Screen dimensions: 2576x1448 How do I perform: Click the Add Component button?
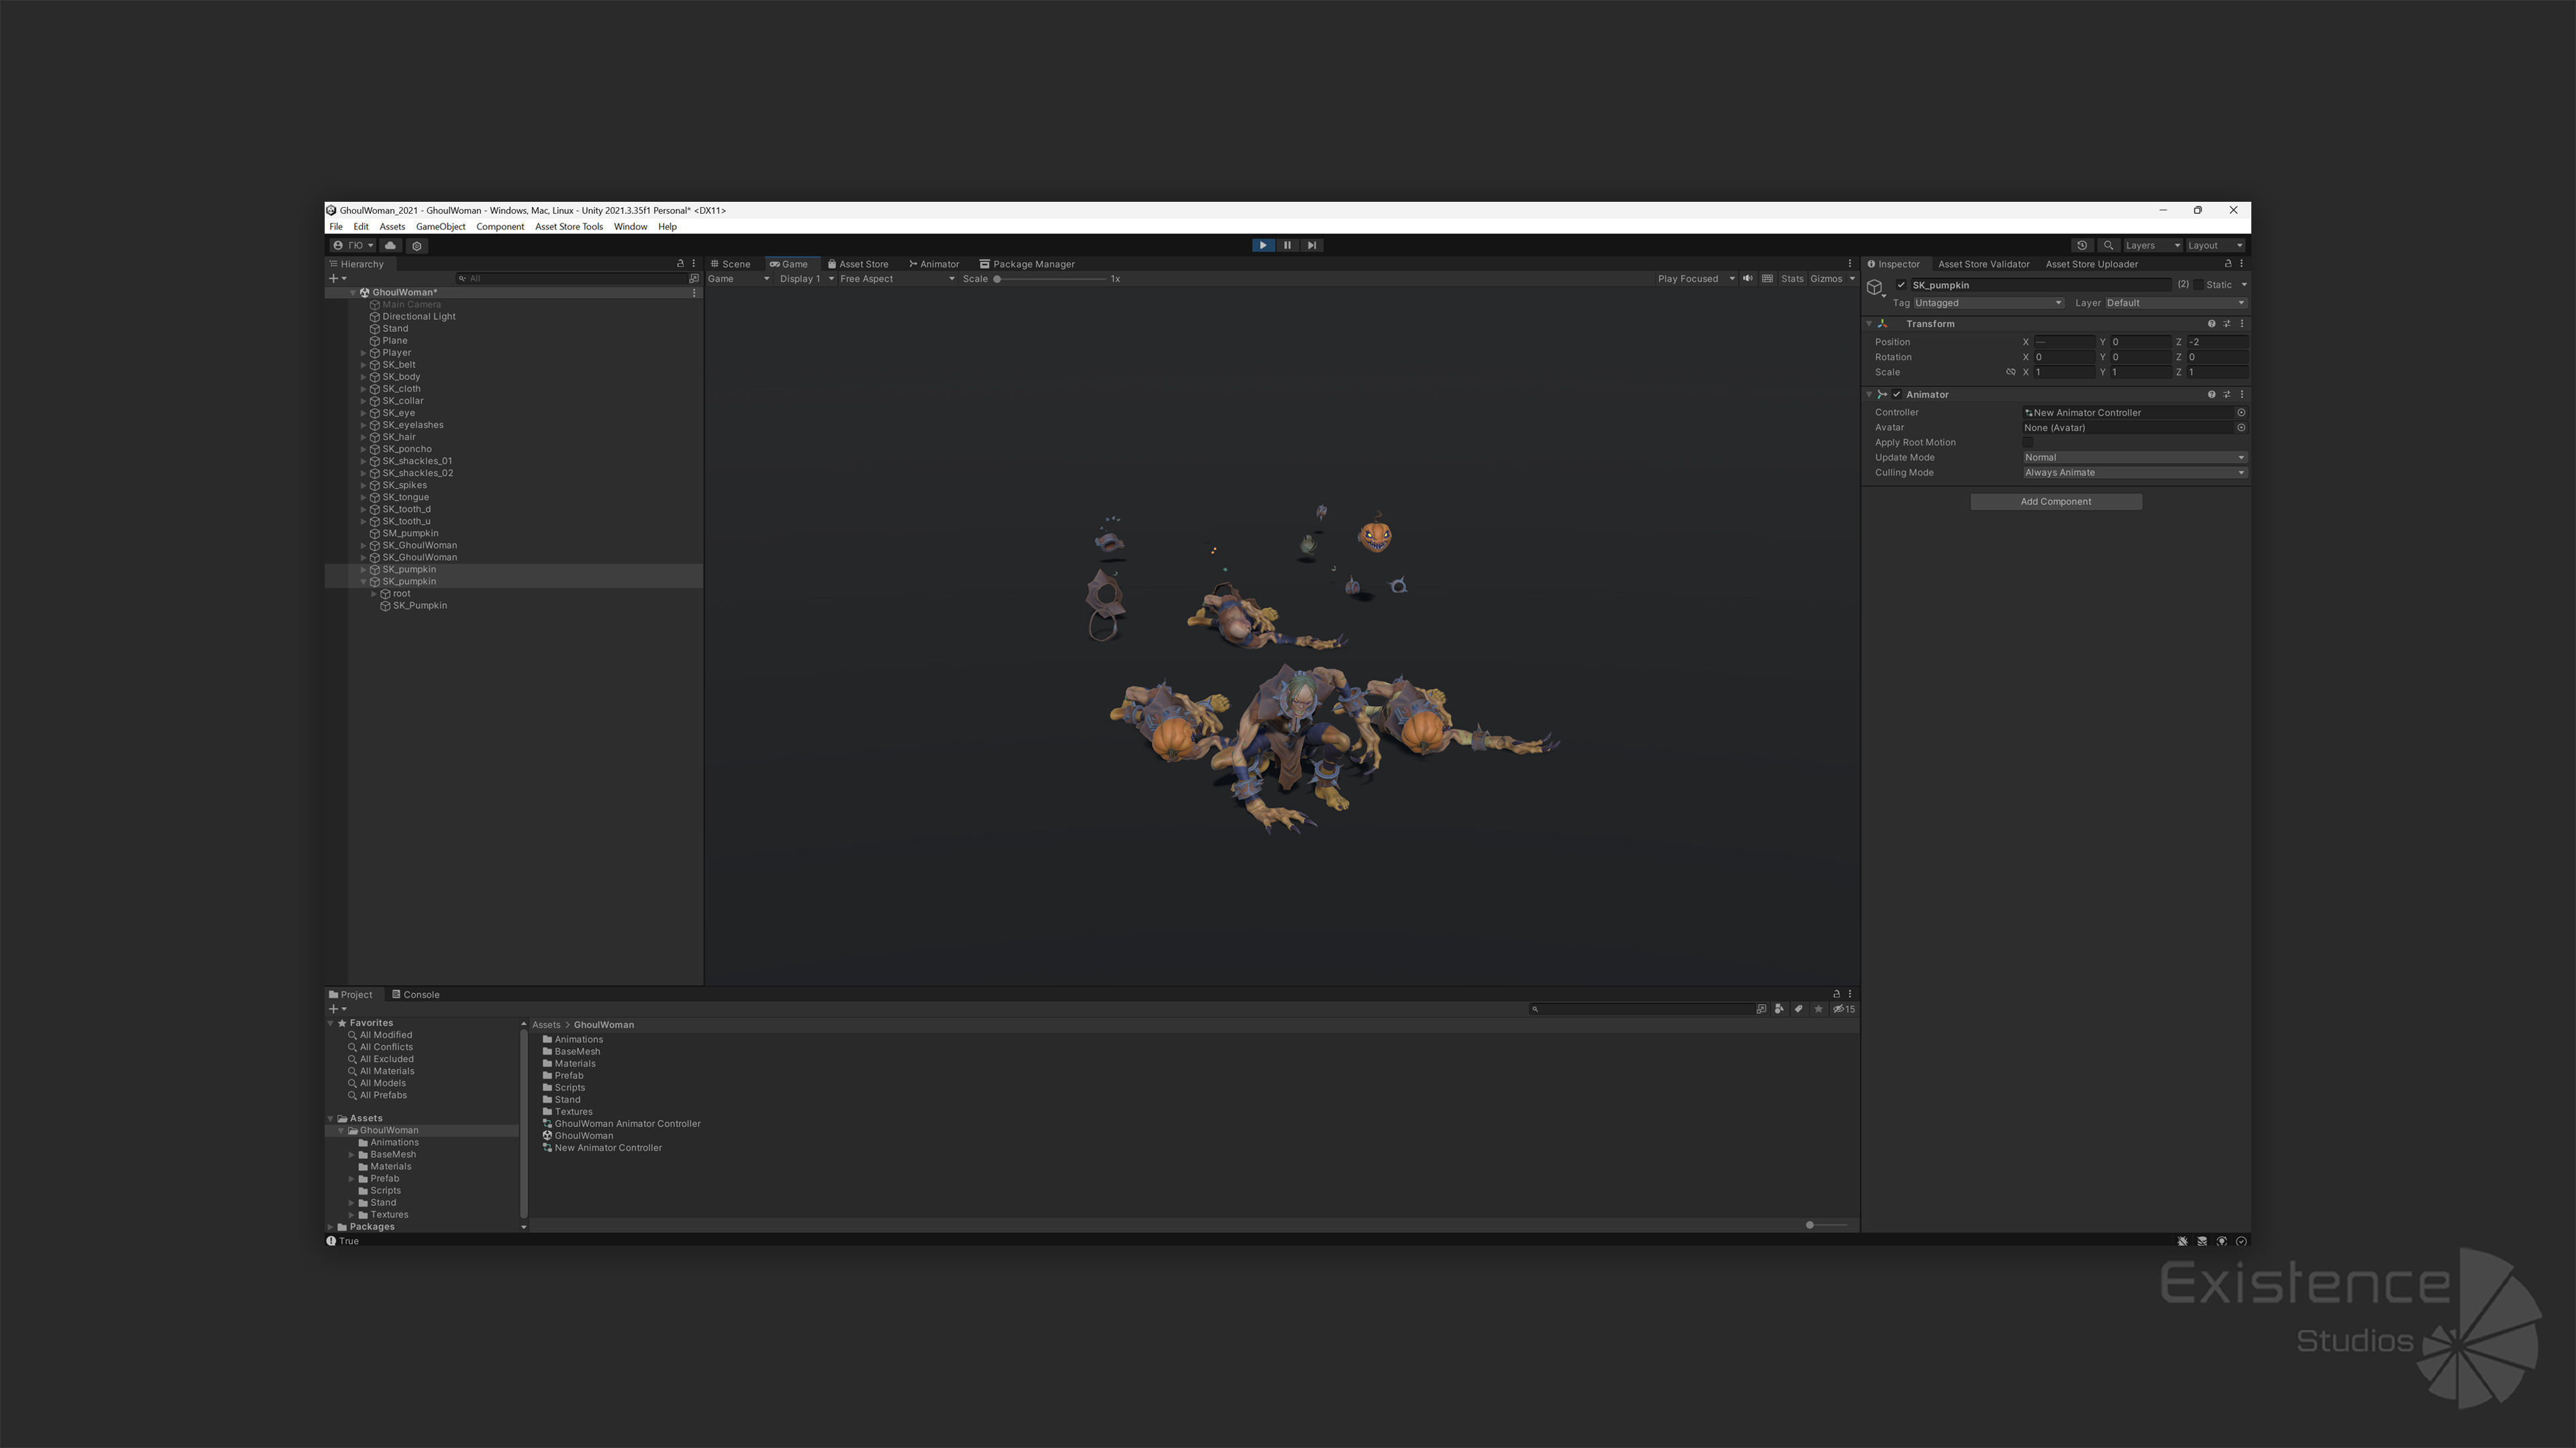pos(2055,501)
